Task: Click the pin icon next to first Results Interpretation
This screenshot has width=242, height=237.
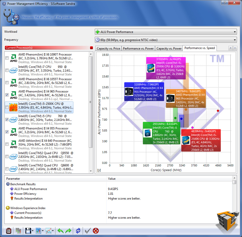Action: 12,198
